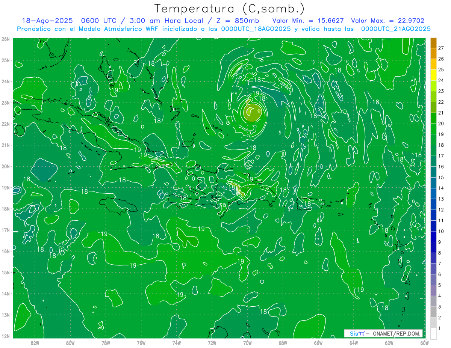Click longitude axis label '62W'

(389, 343)
